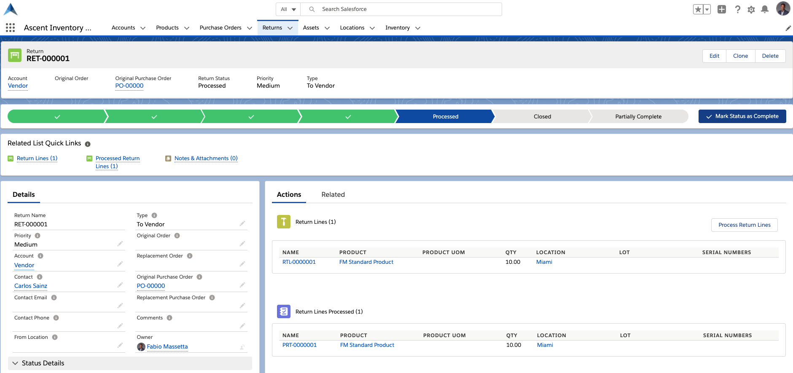The image size is (793, 373).
Task: Expand the Returns tab dropdown chevron
Action: tap(290, 28)
